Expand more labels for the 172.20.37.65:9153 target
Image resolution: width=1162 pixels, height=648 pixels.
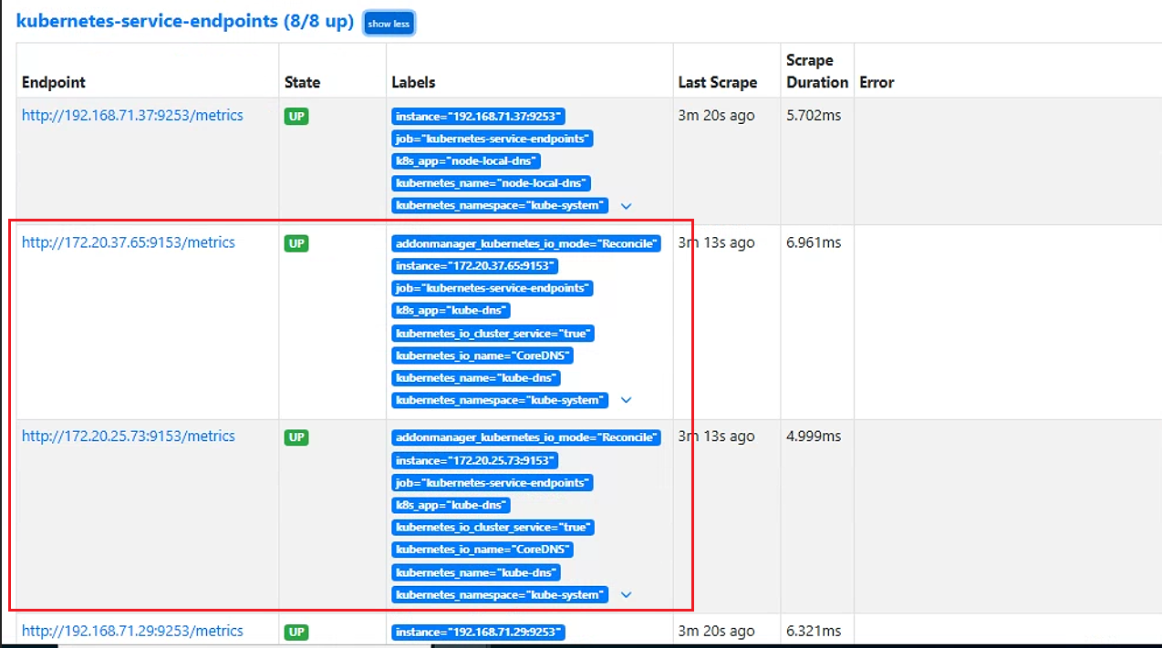[626, 400]
